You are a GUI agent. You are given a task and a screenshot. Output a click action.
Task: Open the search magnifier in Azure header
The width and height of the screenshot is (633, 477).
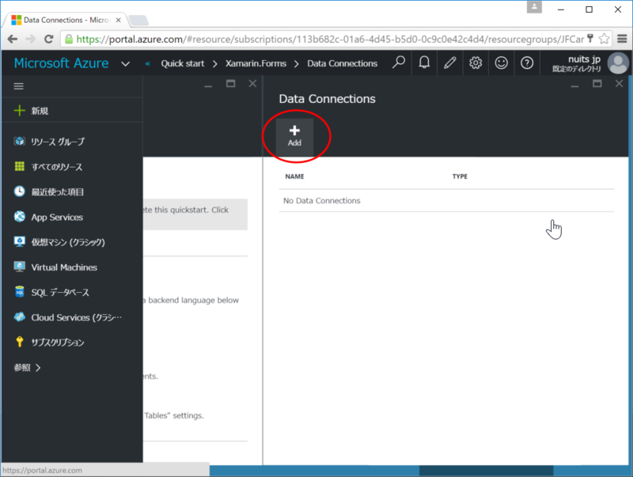point(399,63)
